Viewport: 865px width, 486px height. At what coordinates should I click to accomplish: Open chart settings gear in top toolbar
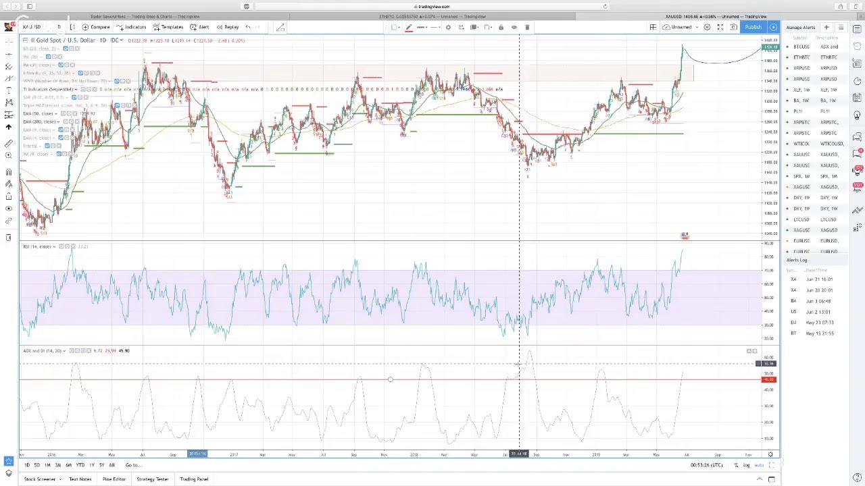707,27
